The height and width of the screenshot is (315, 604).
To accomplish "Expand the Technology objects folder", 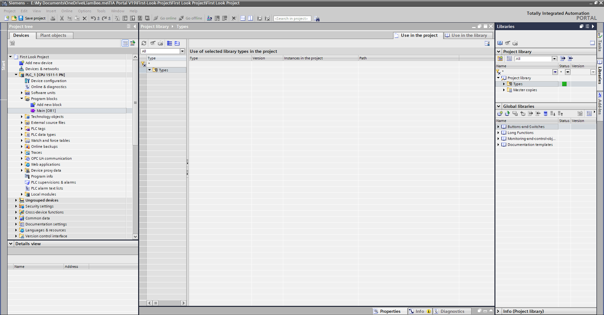I will pos(22,117).
